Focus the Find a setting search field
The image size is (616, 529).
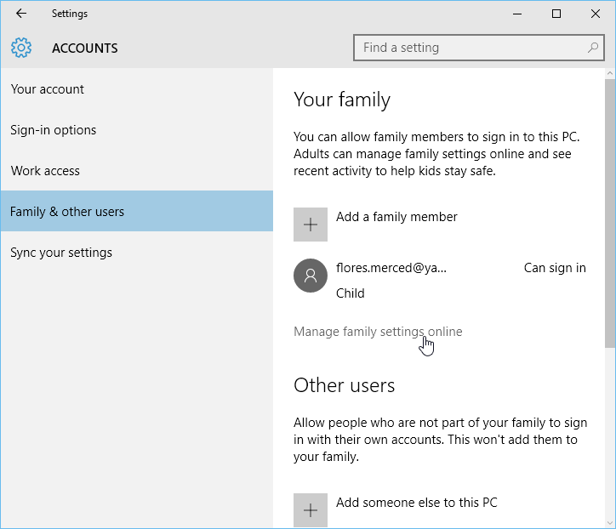click(468, 48)
